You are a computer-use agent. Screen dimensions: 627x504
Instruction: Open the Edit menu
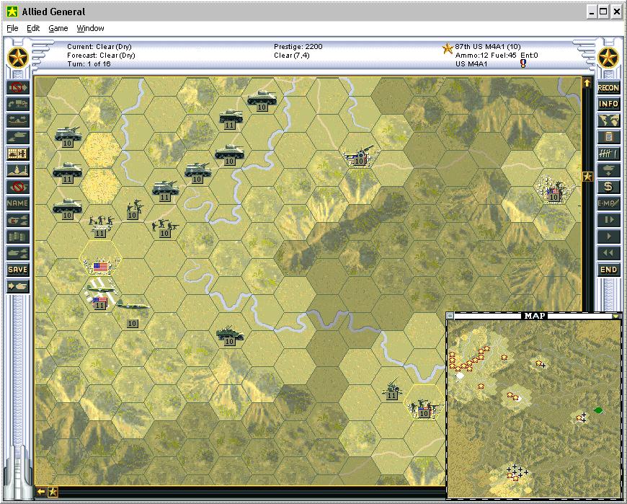pyautogui.click(x=32, y=28)
